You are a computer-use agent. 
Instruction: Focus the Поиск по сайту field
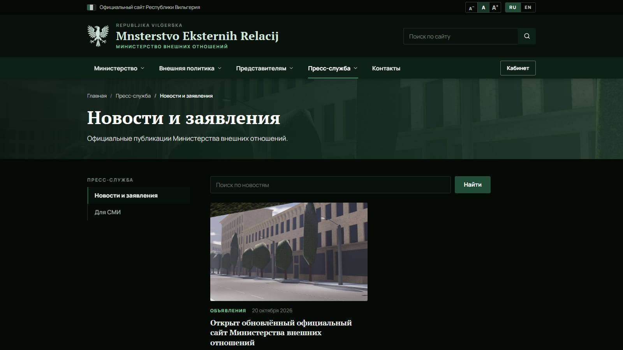pos(461,36)
